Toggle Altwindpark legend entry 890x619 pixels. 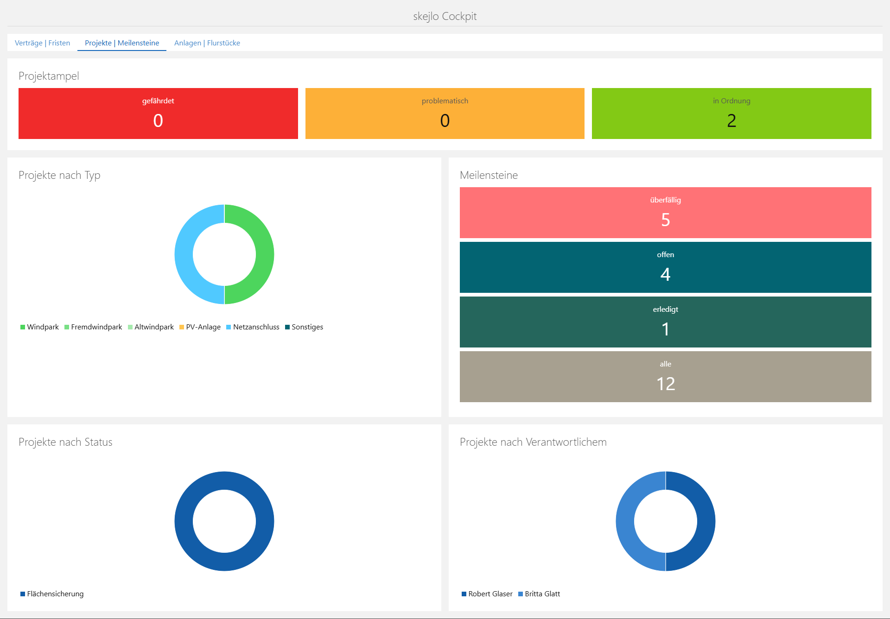pos(151,327)
